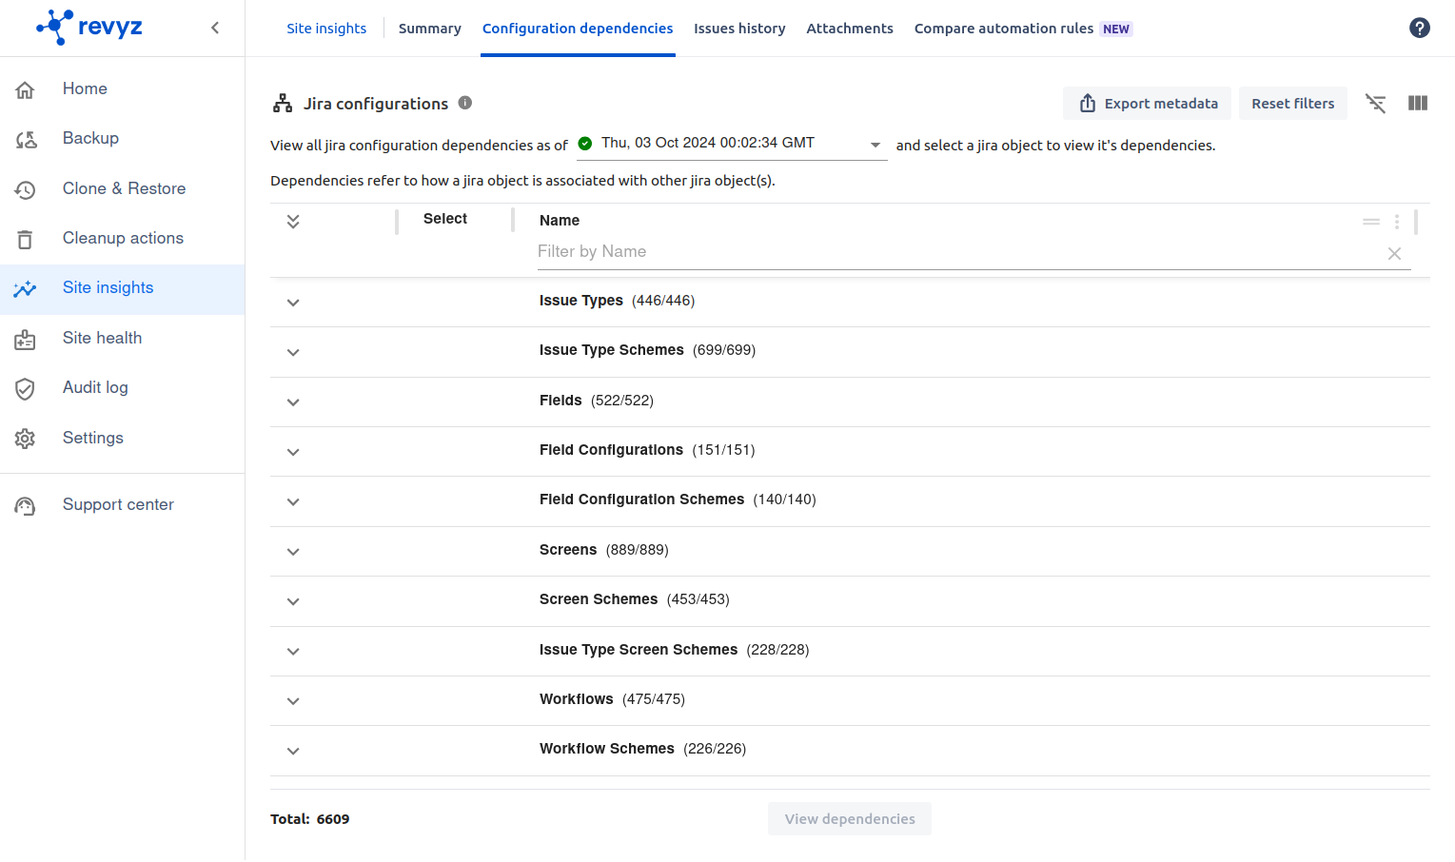The width and height of the screenshot is (1455, 862).
Task: Click the Site health icon
Action: (x=26, y=339)
